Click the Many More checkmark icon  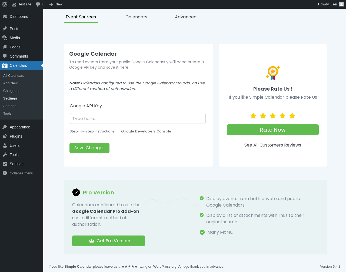202,232
